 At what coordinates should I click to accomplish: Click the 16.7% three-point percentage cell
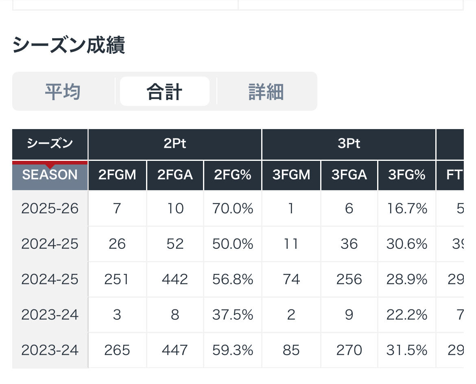[x=407, y=209]
